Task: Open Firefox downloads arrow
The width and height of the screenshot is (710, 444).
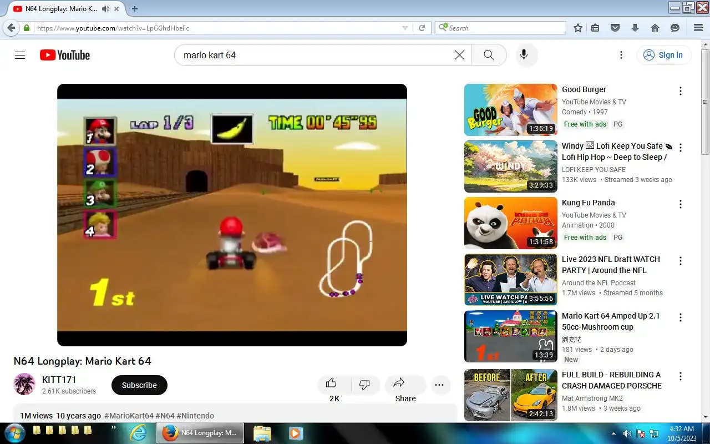Action: (x=635, y=28)
